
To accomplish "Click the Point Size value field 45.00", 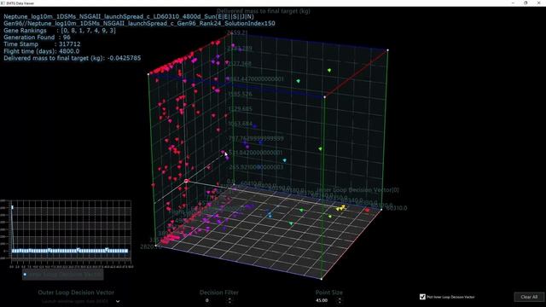I will 322,300.
